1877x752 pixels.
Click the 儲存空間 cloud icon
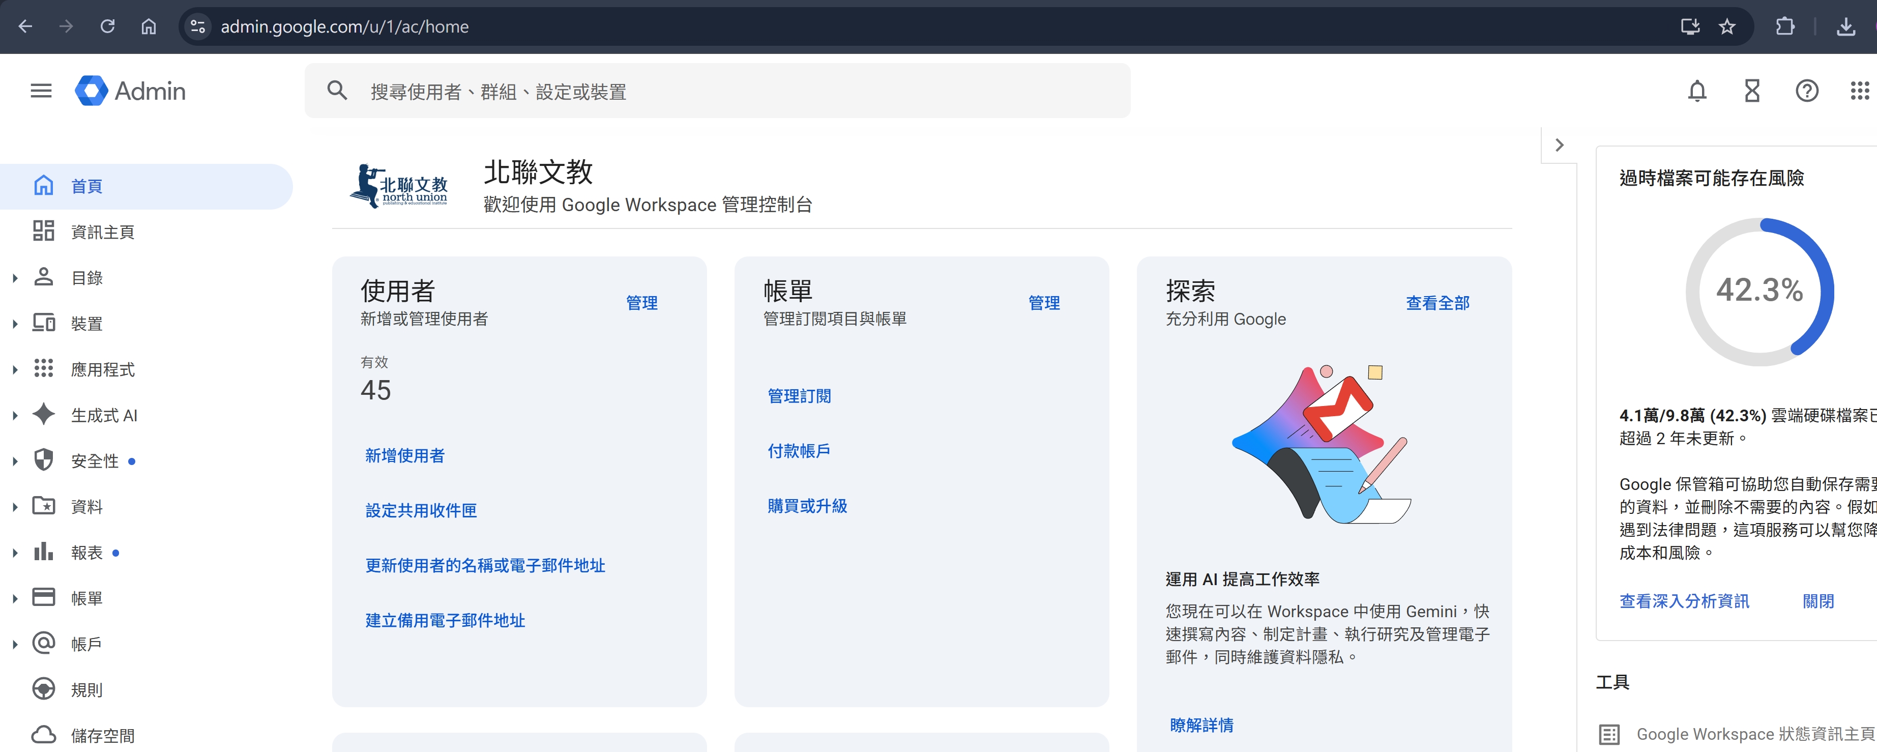point(44,735)
